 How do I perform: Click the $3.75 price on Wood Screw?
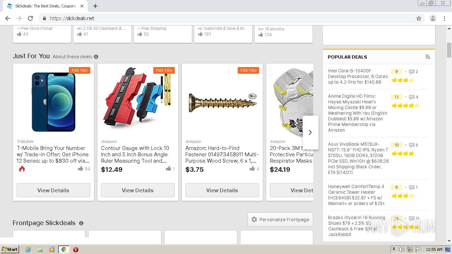point(195,170)
